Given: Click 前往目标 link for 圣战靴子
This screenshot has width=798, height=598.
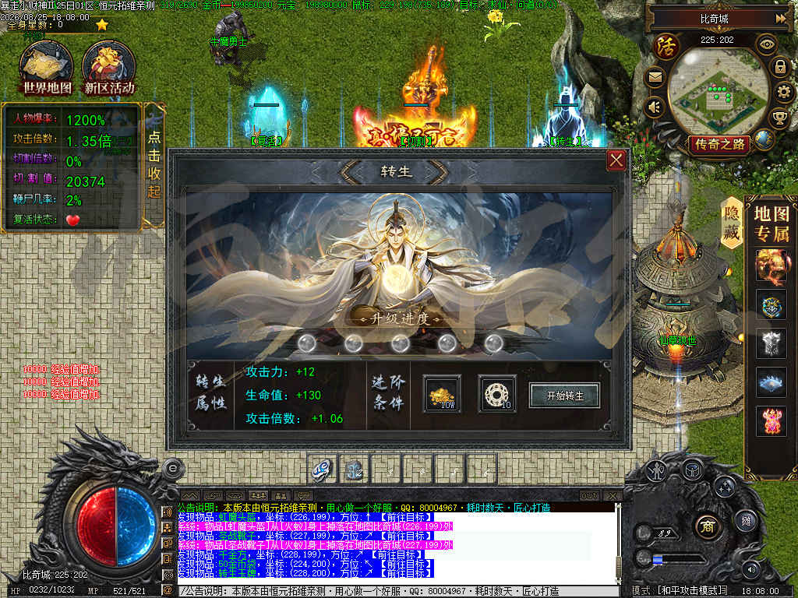Looking at the screenshot, I should [406, 536].
